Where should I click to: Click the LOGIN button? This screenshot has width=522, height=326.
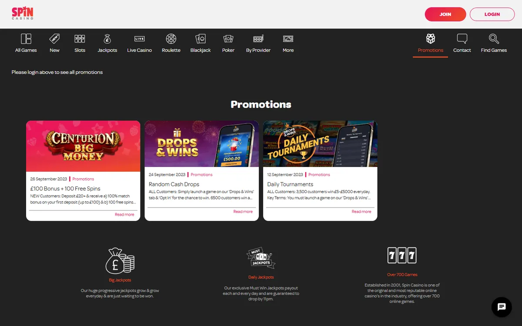click(492, 14)
